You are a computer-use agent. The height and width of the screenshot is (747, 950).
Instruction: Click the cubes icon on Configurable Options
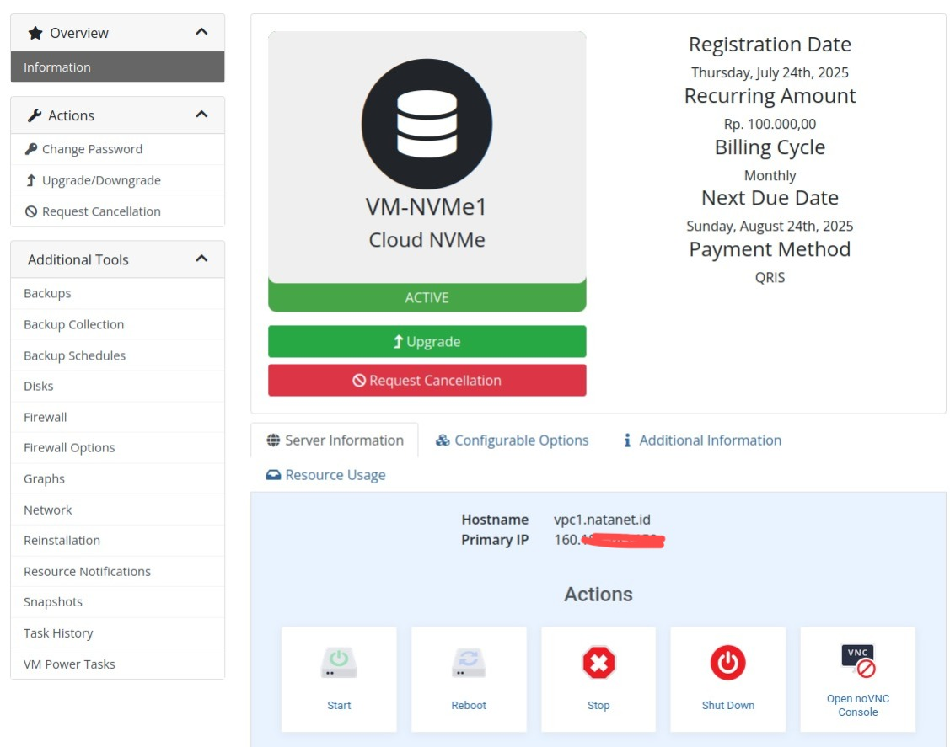[x=443, y=440]
